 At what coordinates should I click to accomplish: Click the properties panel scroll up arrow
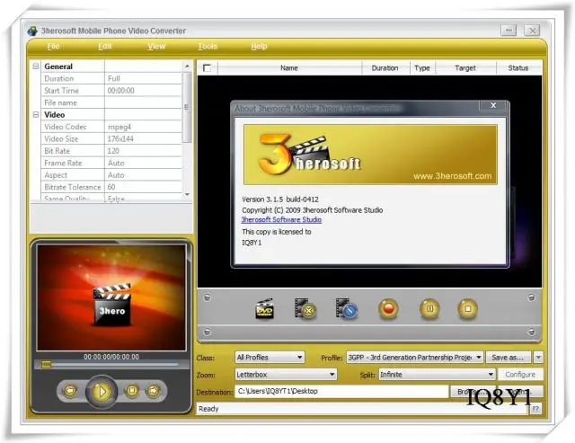(x=187, y=66)
